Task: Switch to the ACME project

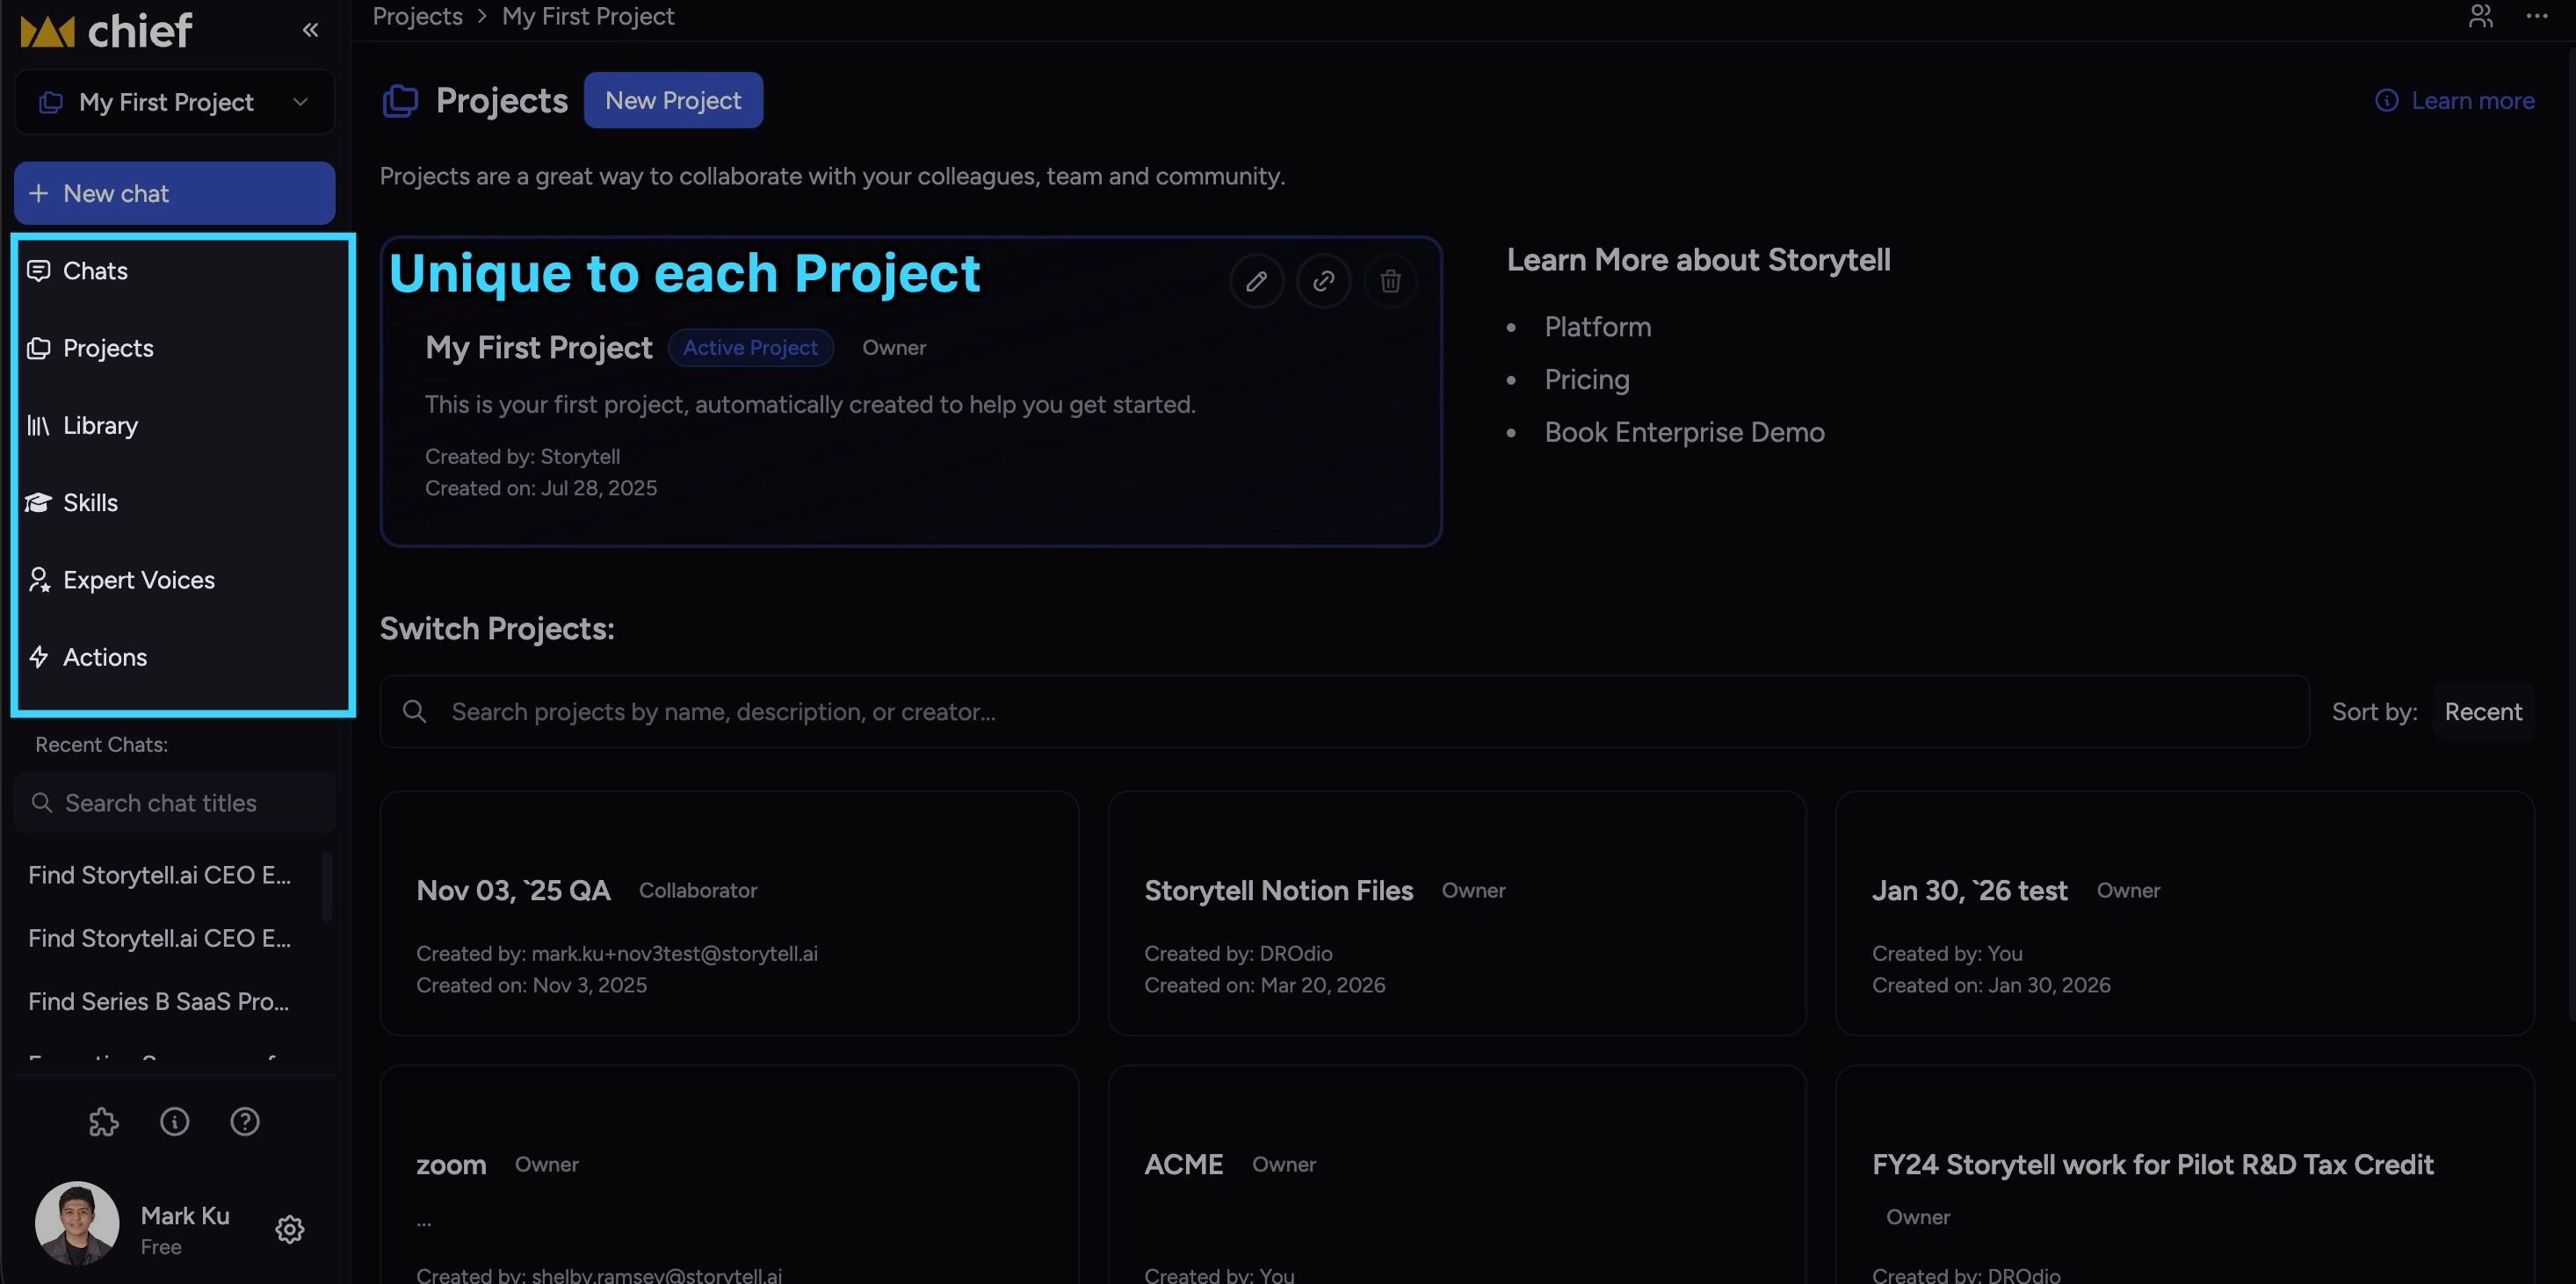Action: [x=1457, y=1174]
